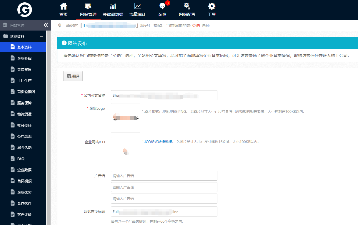Screen dimensions: 358x225
Task: Select the 网站管理 tab in top navigation
Action: (88, 10)
